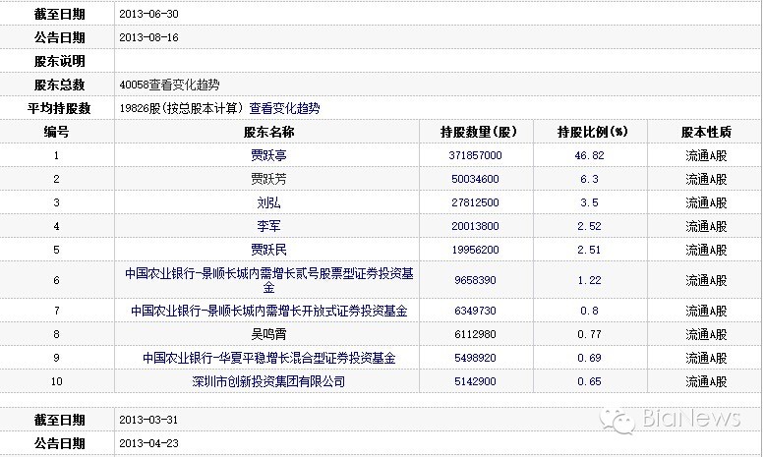Click the percentage value 1.22
Viewport: 764px width, 457px height.
coord(589,280)
